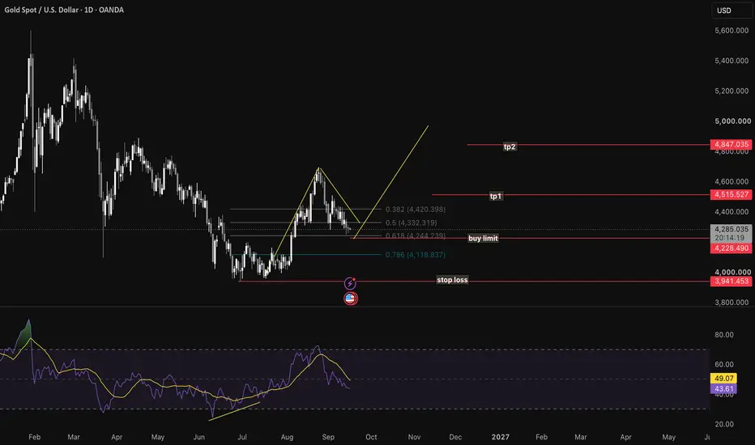Select the stop loss line label
Viewport: 755px width, 445px height.
coord(452,279)
